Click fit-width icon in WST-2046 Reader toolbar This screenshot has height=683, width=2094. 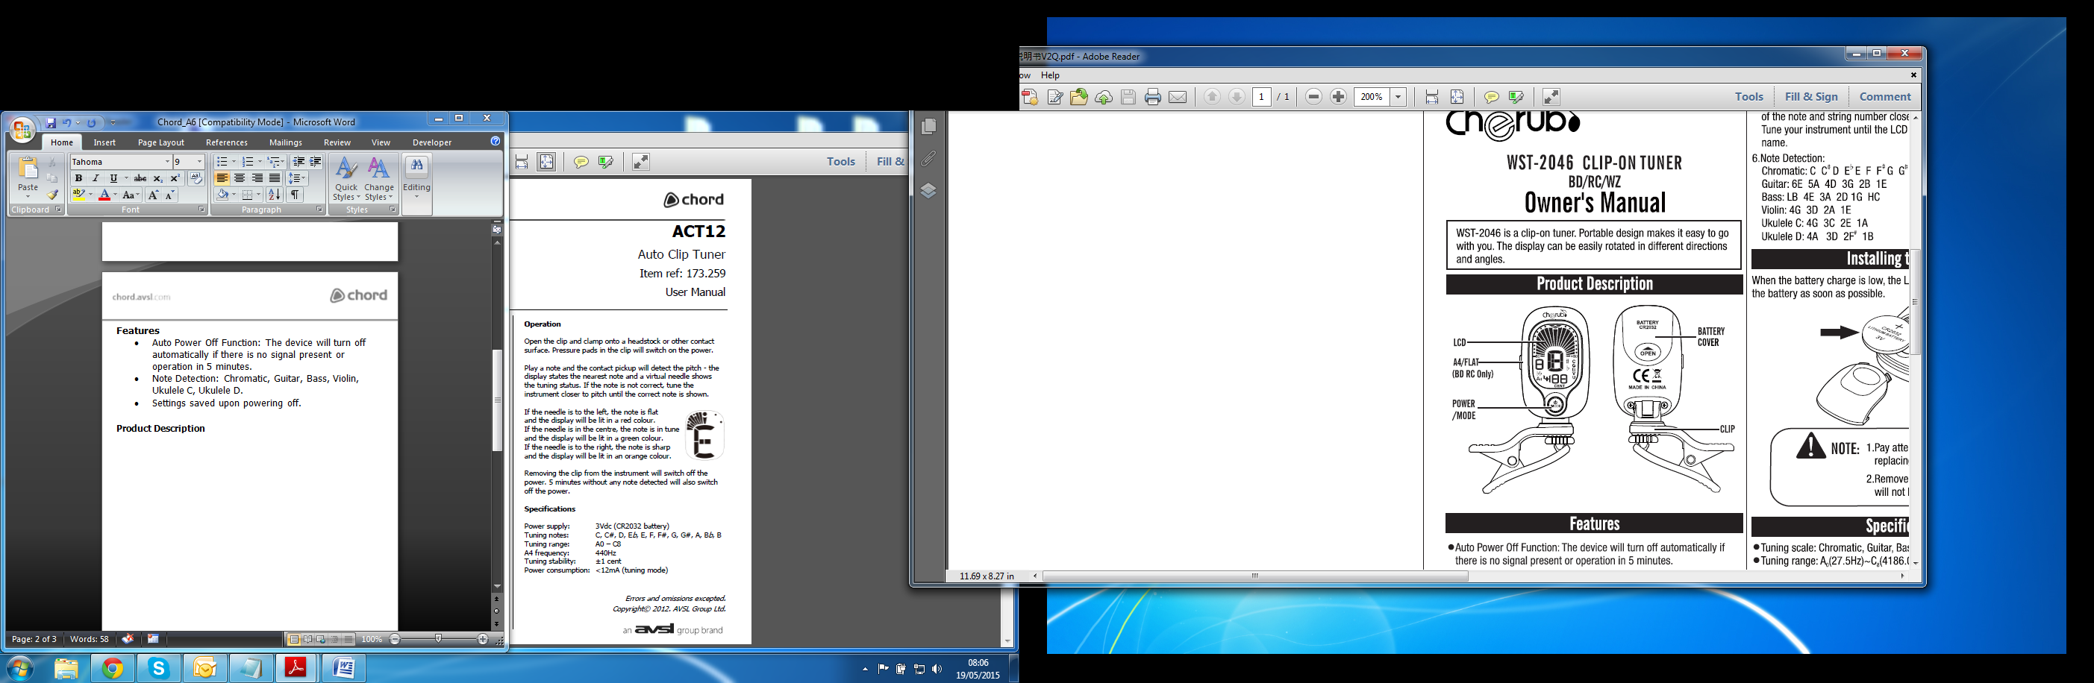1431,97
